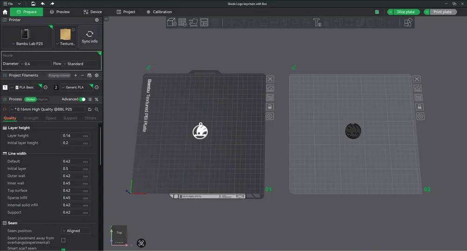Reset modified process preset values
The height and width of the screenshot is (251, 467).
(x=5, y=109)
